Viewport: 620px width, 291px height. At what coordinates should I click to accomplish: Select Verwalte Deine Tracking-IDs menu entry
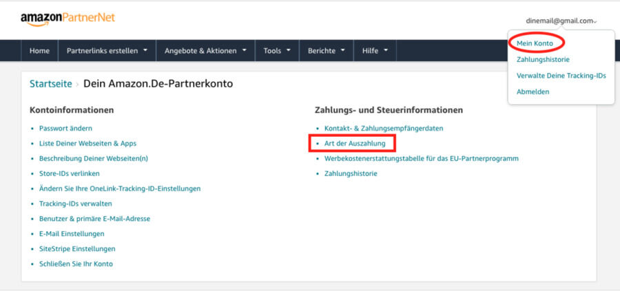[561, 76]
